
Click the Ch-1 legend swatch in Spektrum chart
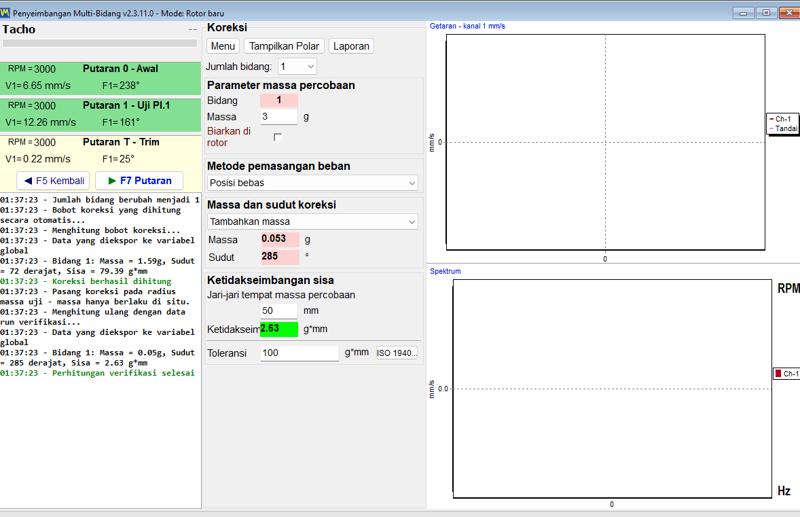[x=778, y=374]
